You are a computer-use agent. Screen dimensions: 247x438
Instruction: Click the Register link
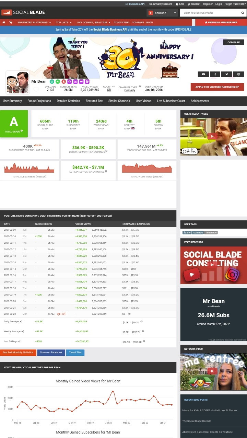208,4
